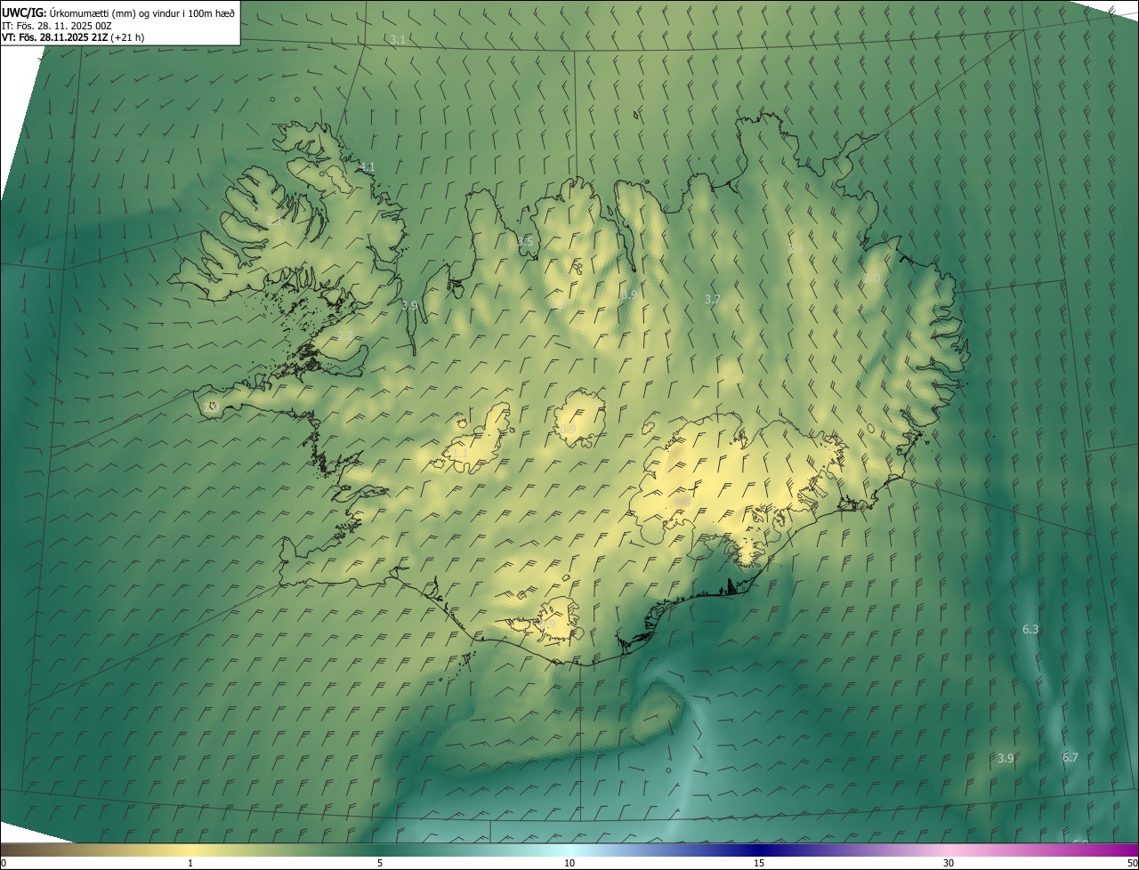Click the 1 tick on the colour scale
The height and width of the screenshot is (870, 1139).
(x=190, y=863)
